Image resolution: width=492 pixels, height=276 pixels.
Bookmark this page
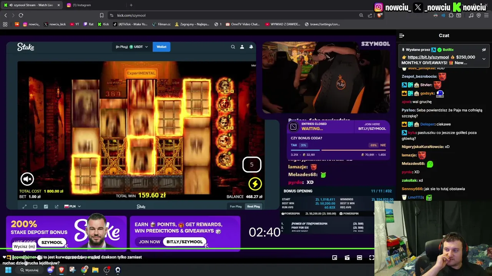(x=101, y=15)
